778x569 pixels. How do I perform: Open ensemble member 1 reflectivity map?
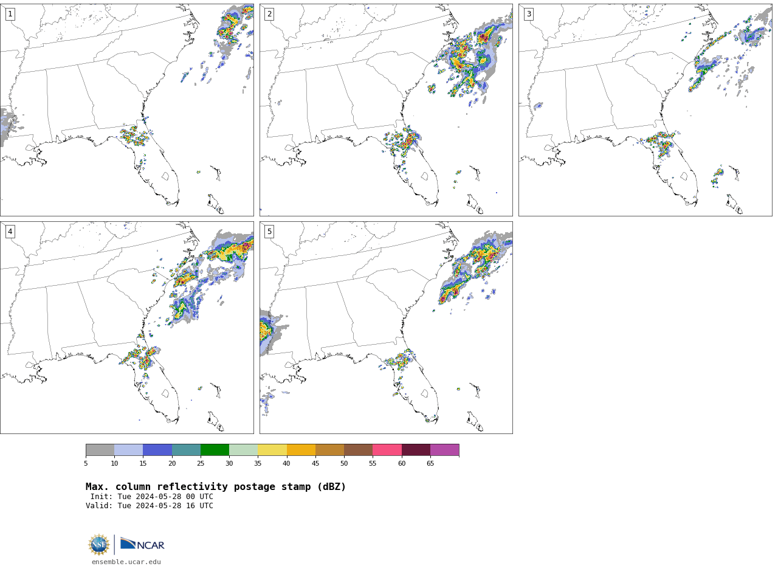(126, 110)
